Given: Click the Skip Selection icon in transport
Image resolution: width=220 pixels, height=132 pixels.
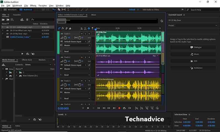Looking at the screenshot, I should click(130, 108).
